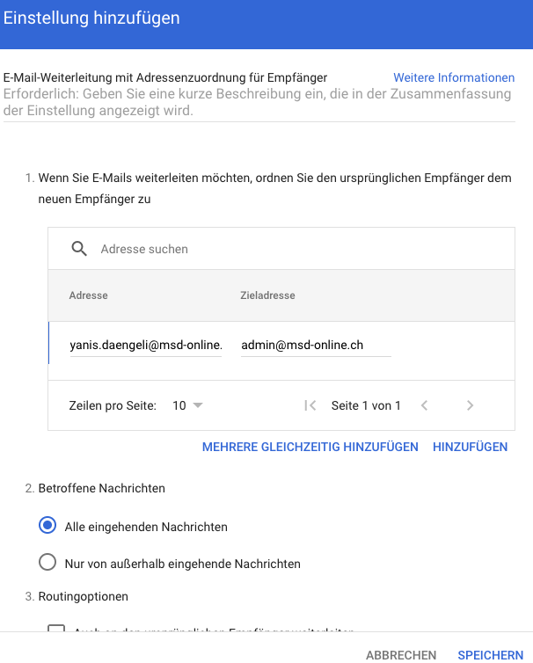Click the yanis.daengeli address field

coord(146,346)
